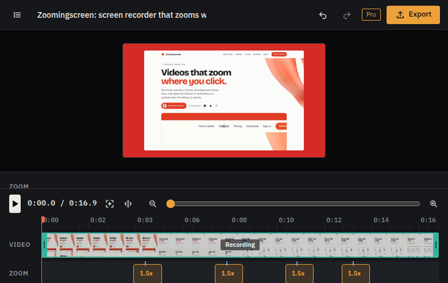448x283 pixels.
Task: Click the Export button
Action: coord(413,15)
